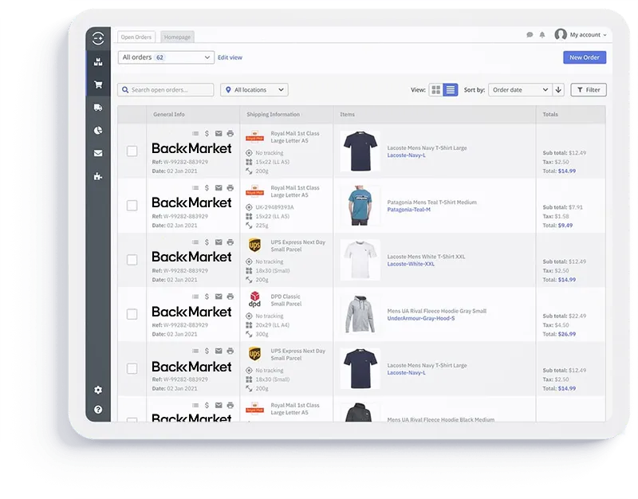Click the total $9.49

coord(565,226)
